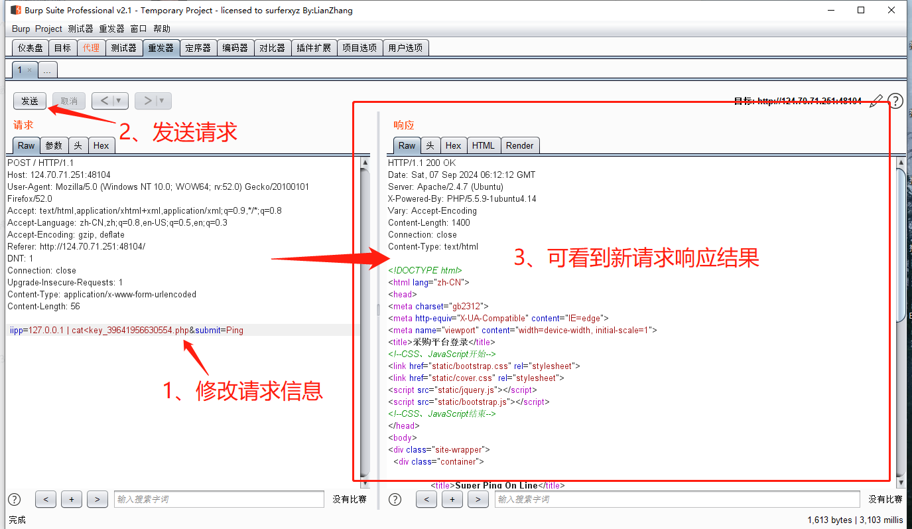
Task: Switch to the 对比器 tab
Action: (x=272, y=48)
